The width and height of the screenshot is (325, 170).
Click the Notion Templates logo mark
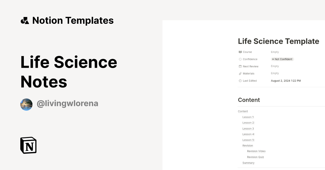[25, 20]
